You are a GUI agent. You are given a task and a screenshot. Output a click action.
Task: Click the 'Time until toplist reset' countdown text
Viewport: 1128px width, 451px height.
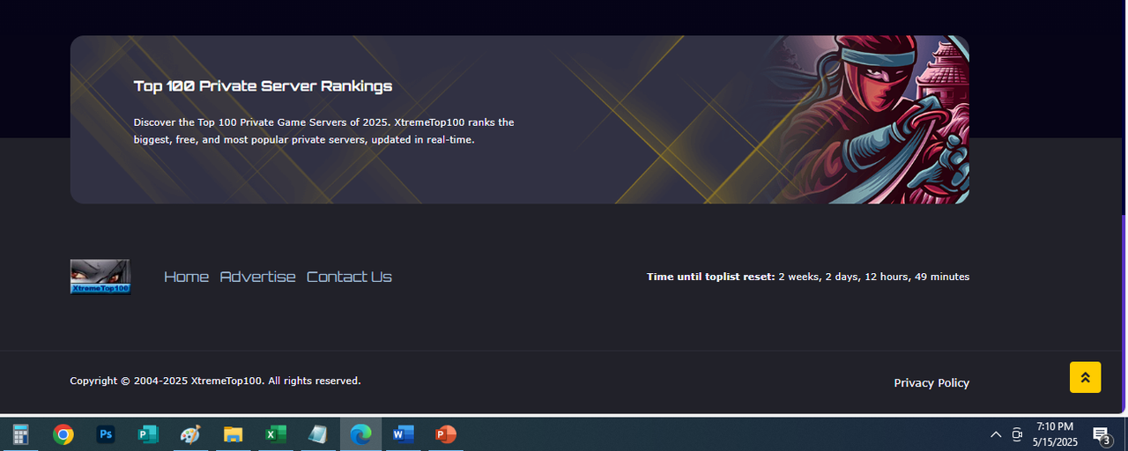click(x=808, y=277)
